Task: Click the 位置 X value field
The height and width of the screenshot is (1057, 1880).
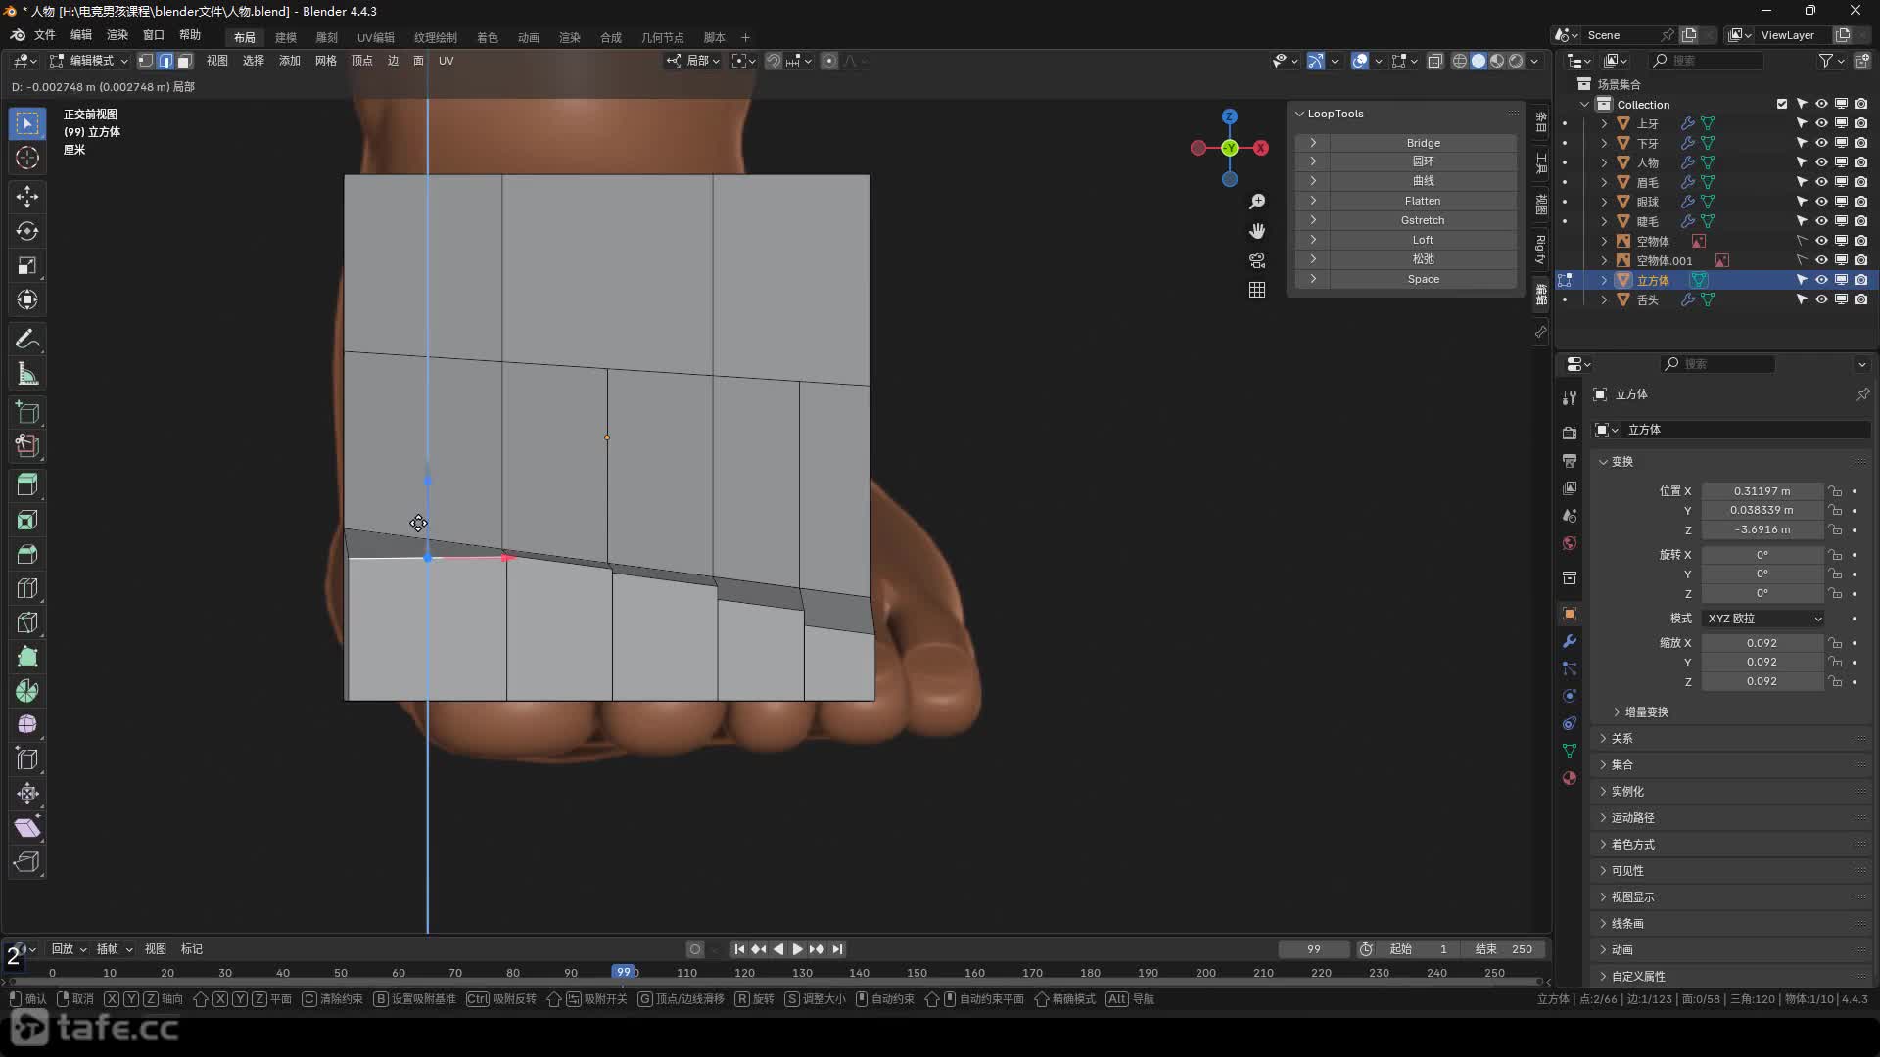Action: pos(1762,491)
